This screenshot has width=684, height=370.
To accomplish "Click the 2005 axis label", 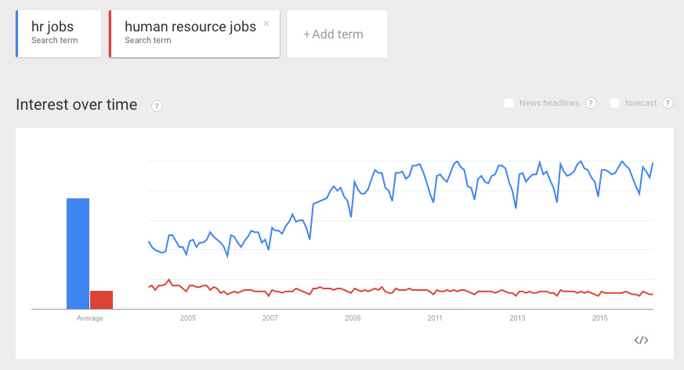I will [188, 318].
